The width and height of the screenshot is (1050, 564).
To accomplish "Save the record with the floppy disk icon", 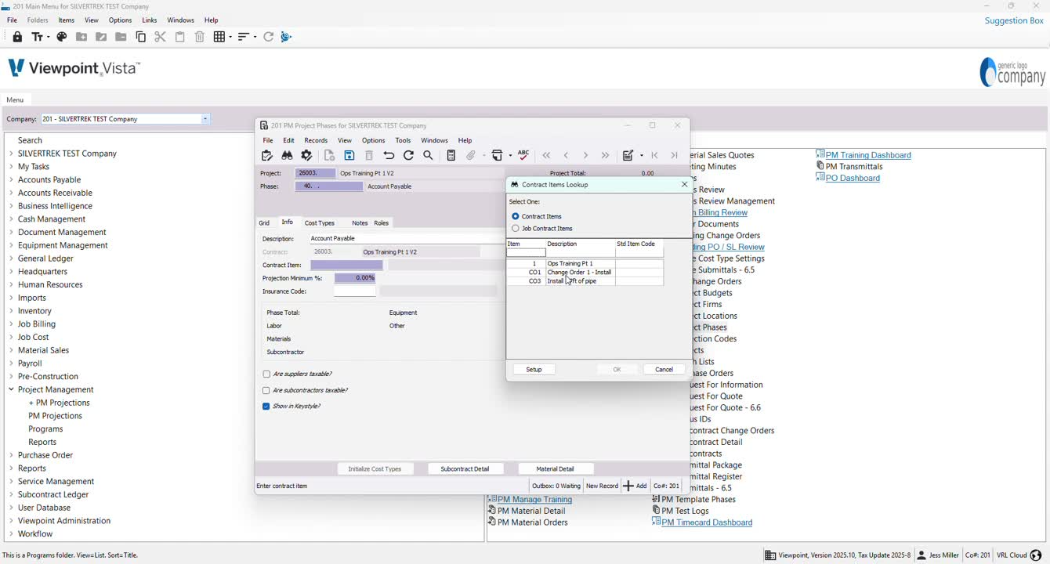I will (349, 156).
